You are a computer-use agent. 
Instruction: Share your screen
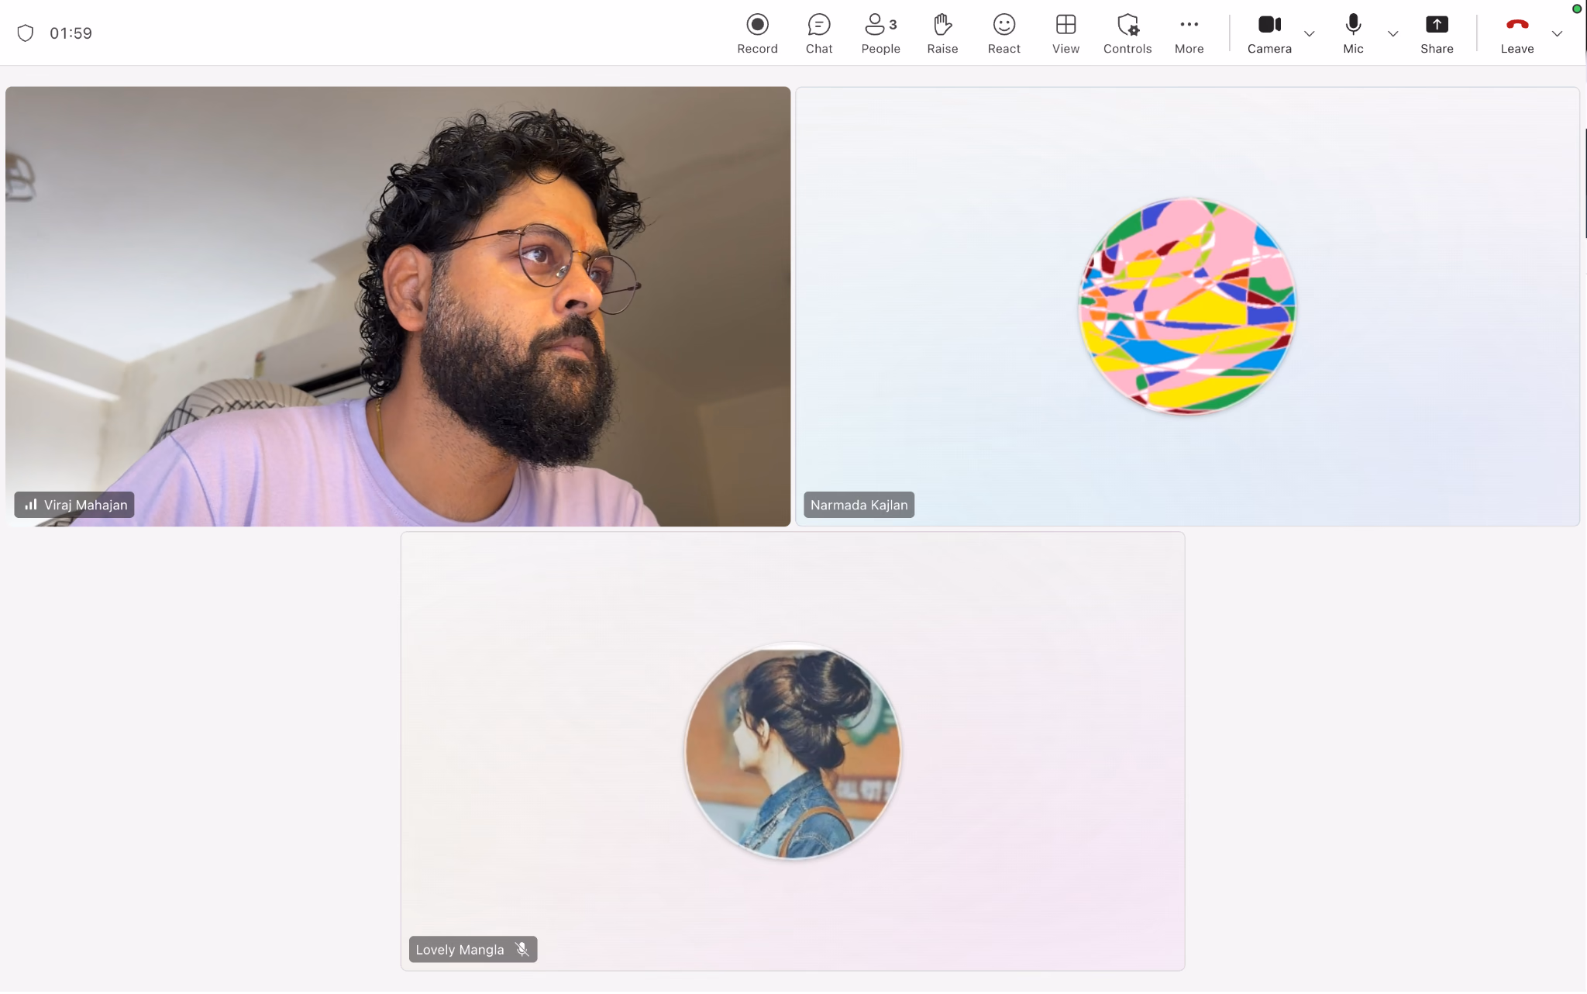tap(1436, 33)
